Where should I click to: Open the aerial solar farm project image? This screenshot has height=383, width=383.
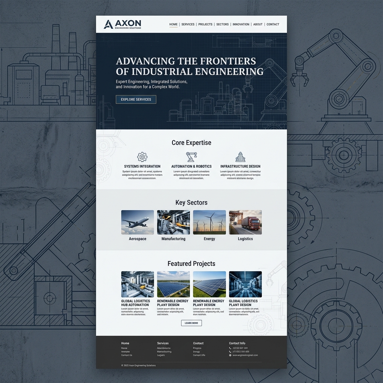pyautogui.click(x=174, y=284)
